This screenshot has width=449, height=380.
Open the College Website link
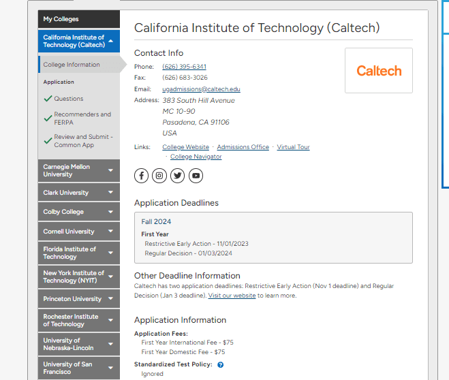pyautogui.click(x=185, y=147)
